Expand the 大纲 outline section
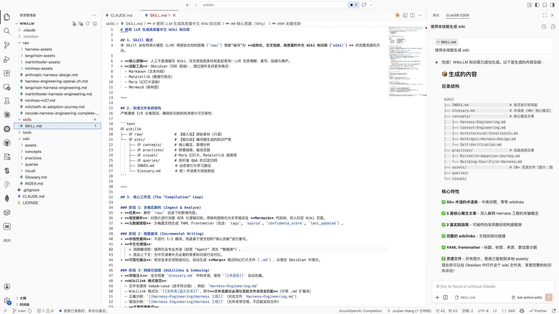The image size is (559, 314). [x=23, y=298]
